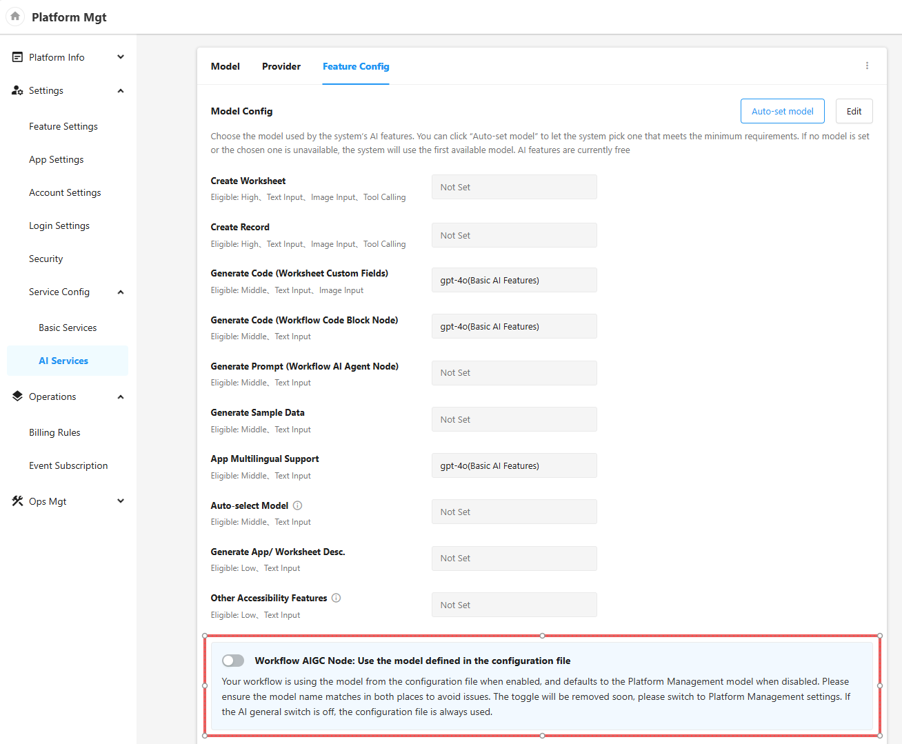Click the home icon beside Platform Mgt
Screen dimensions: 902x744
[x=15, y=17]
